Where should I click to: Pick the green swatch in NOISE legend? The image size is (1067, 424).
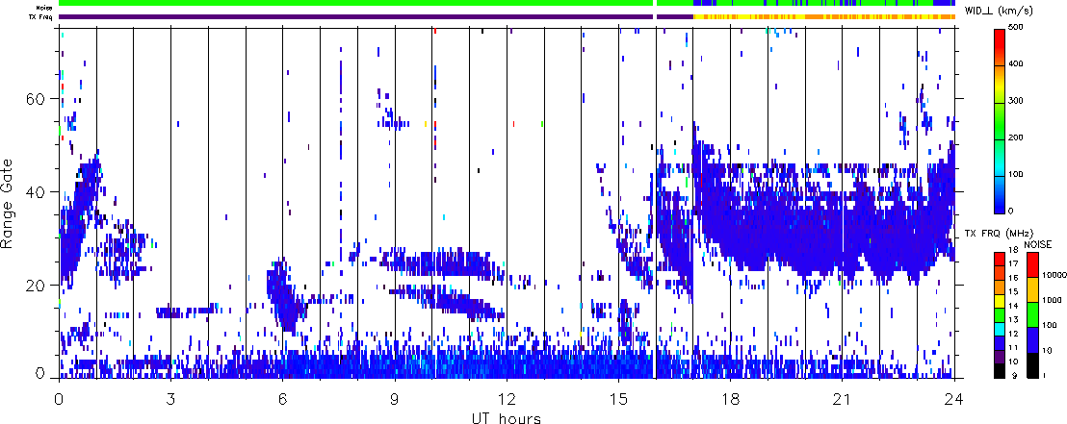pyautogui.click(x=1031, y=314)
